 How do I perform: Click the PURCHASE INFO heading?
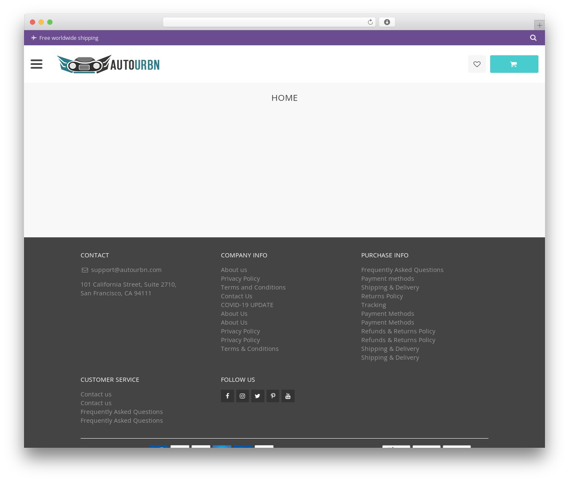point(385,255)
